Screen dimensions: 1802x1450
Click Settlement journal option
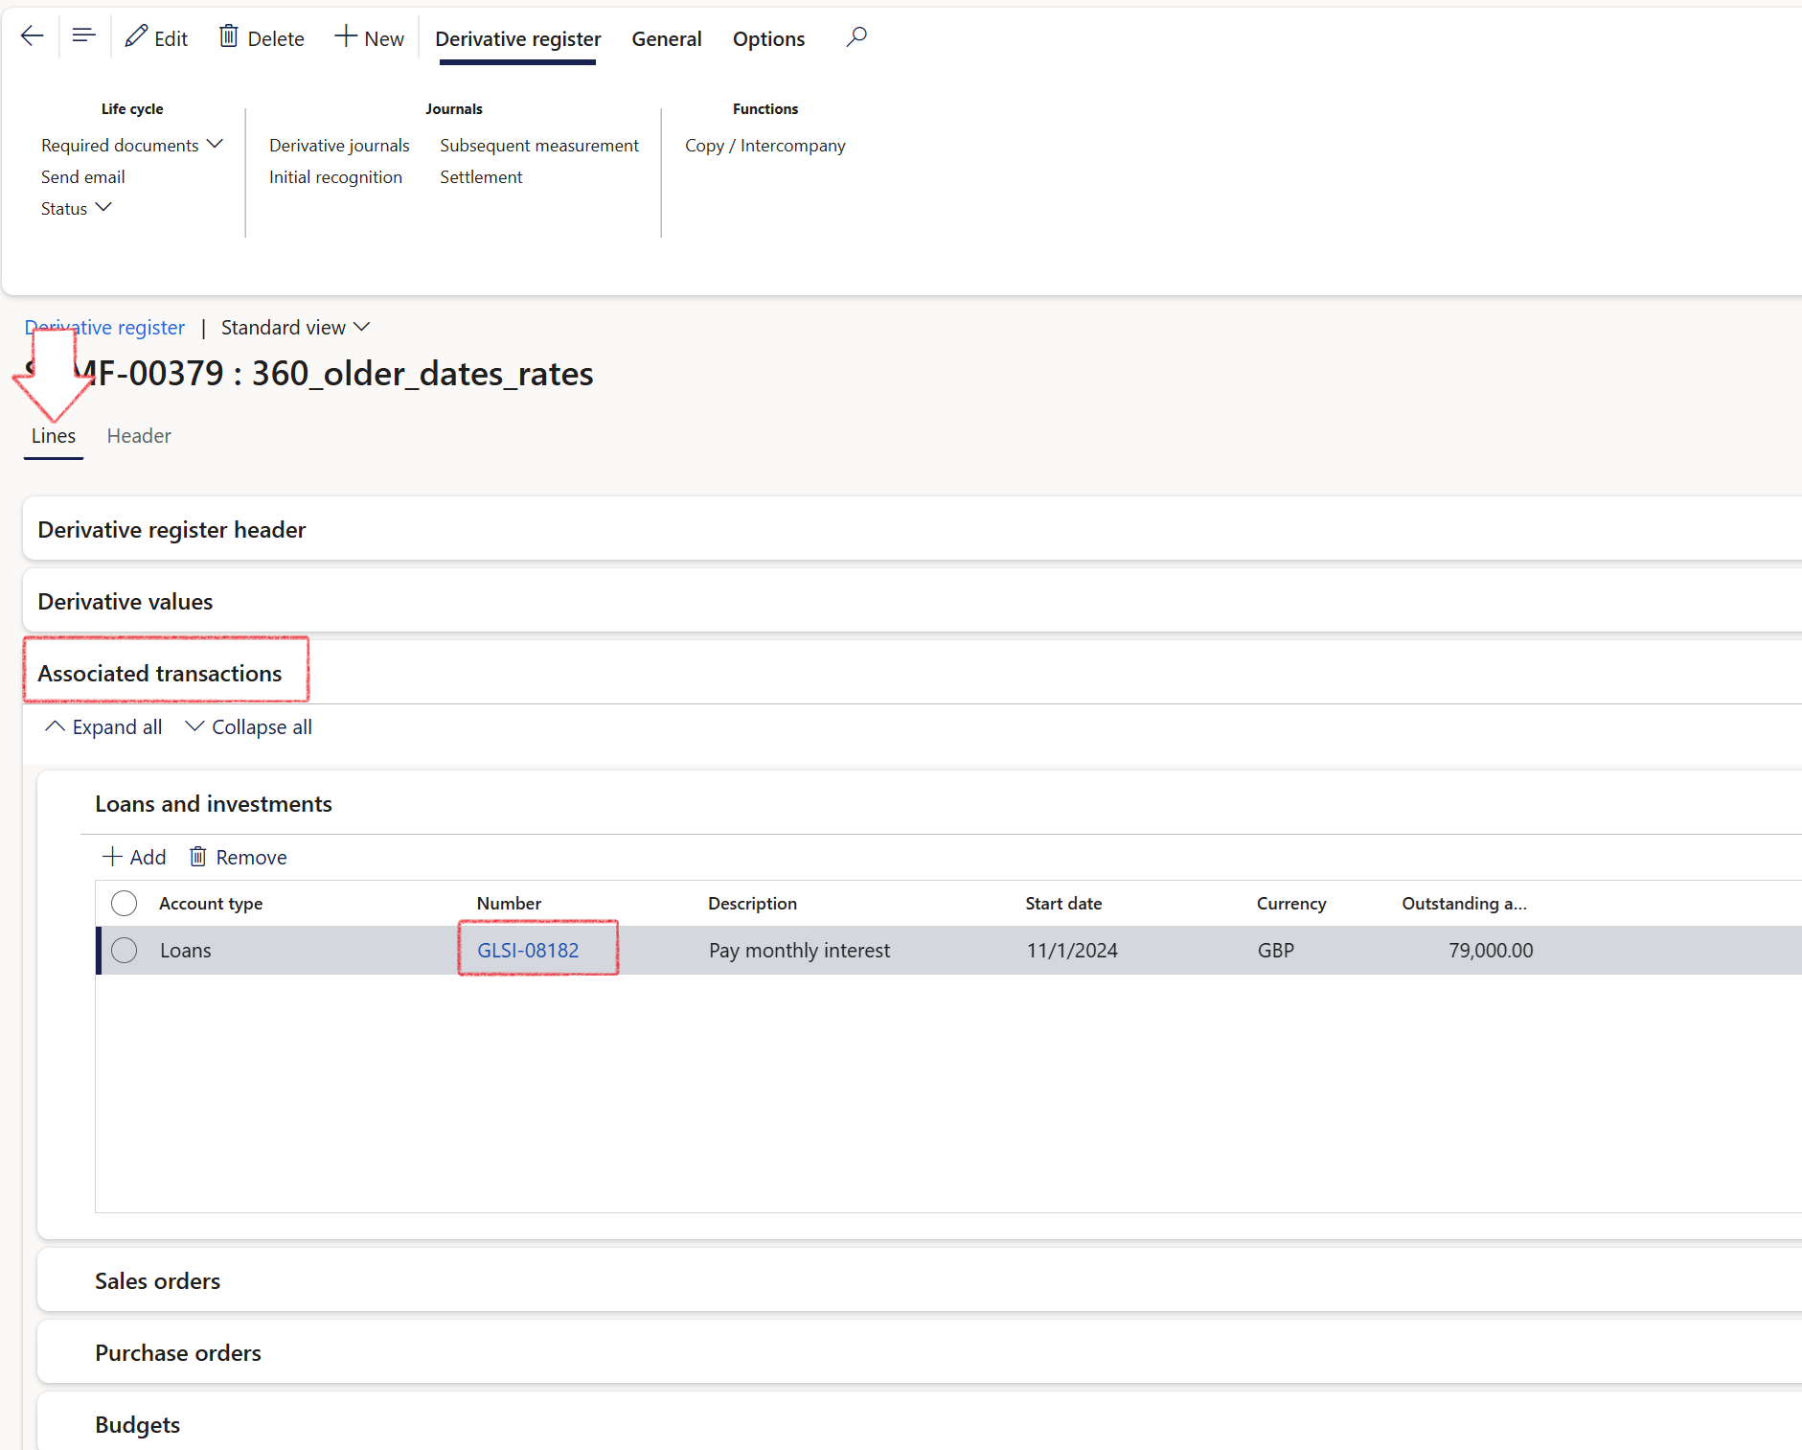[481, 176]
